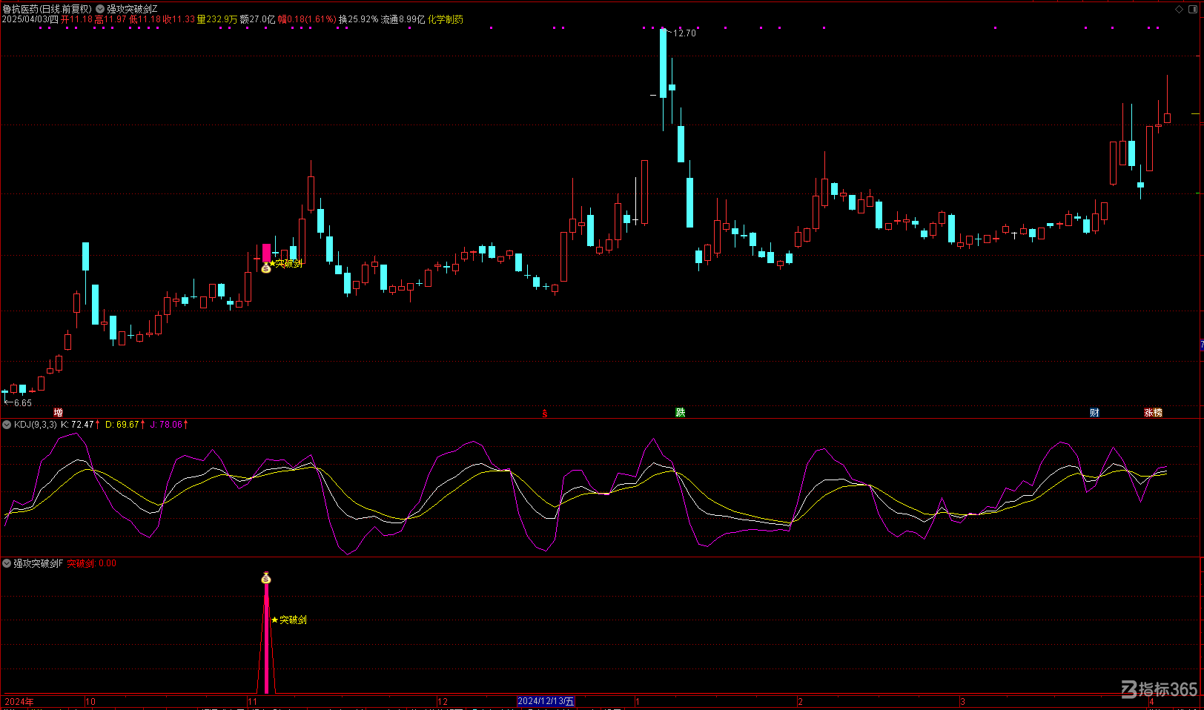Click the 2024年 label on the time axis
This screenshot has width=1204, height=710.
coord(19,702)
